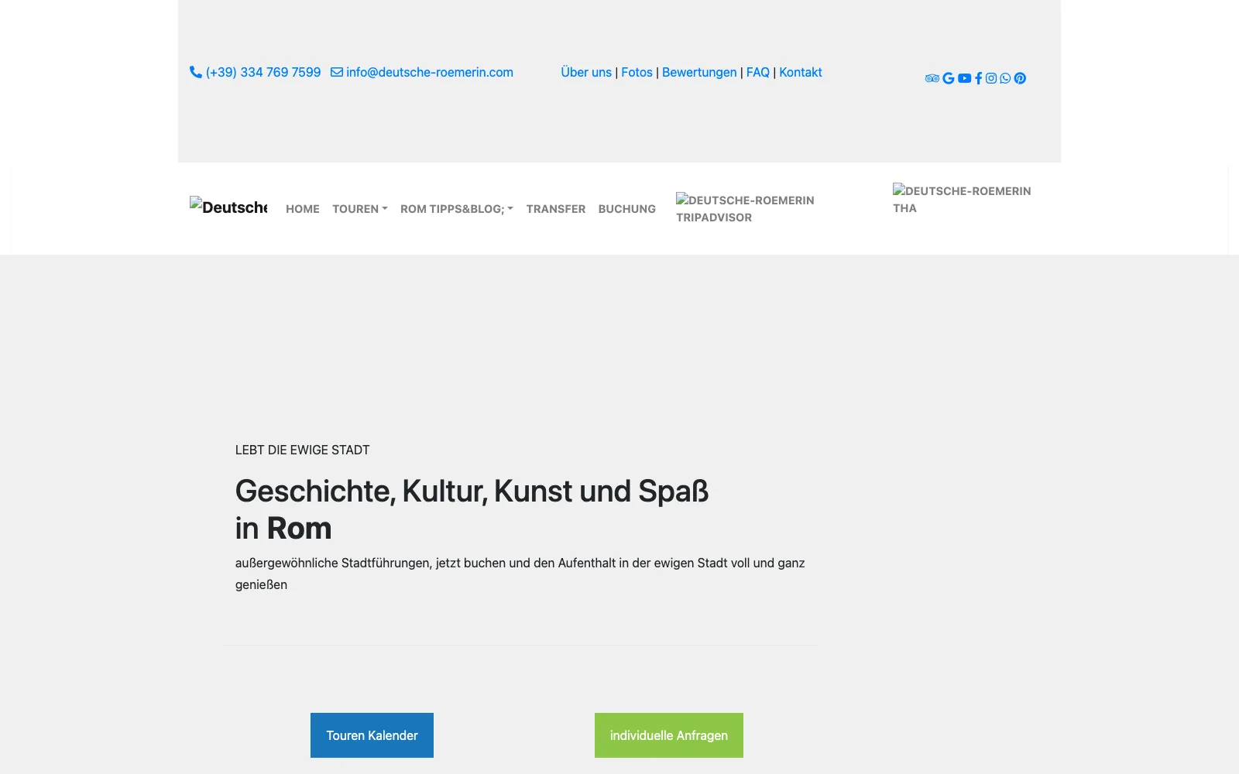
Task: Open the WhatsApp icon link
Action: [1005, 78]
